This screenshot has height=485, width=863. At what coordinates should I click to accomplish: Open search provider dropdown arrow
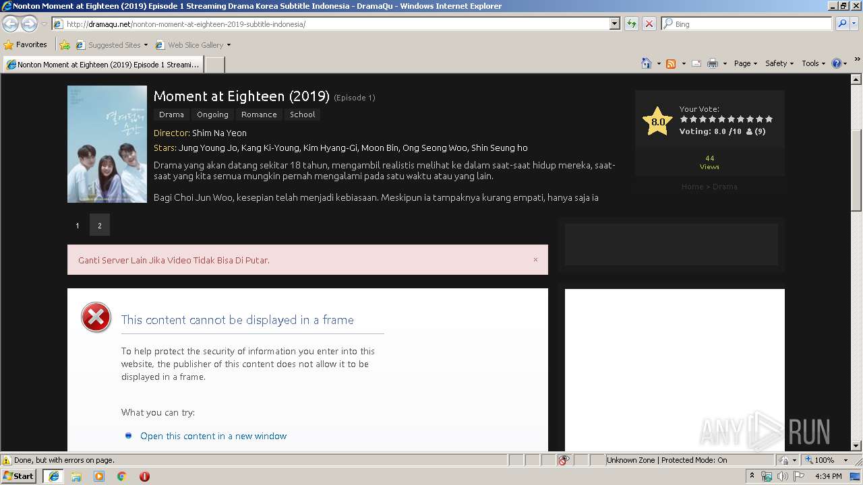853,24
